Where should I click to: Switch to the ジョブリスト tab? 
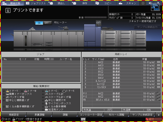pos(36,3)
